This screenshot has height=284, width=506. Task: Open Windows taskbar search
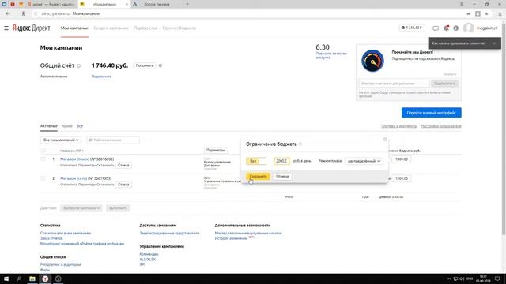(19, 278)
